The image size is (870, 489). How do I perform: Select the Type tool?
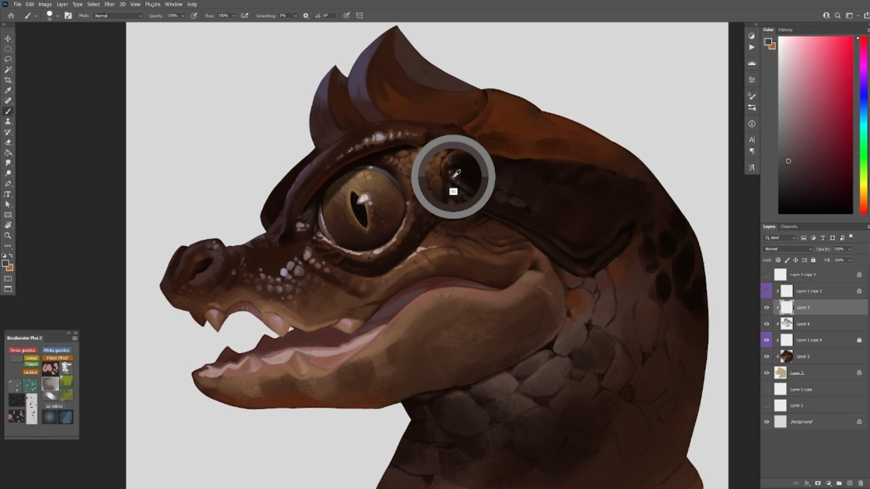pyautogui.click(x=8, y=194)
